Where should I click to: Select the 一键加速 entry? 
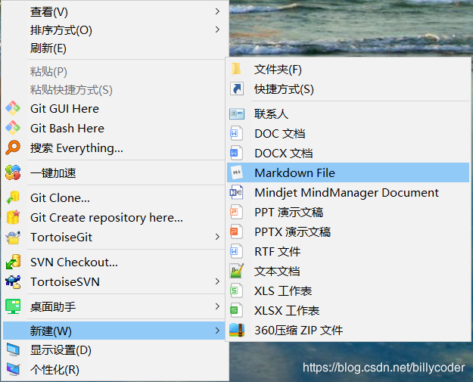point(114,172)
